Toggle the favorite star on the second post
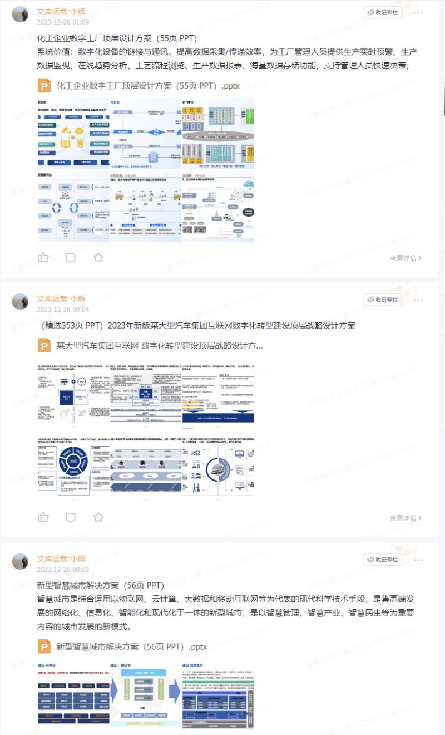Screen dimensions: 445x735 click(97, 517)
